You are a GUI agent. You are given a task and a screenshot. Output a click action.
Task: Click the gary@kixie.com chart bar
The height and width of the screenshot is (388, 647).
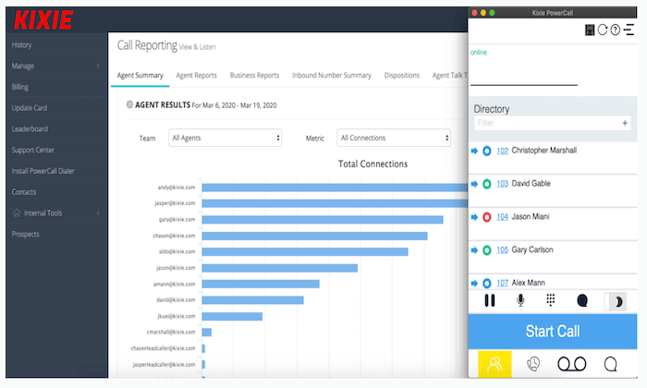coord(323,220)
